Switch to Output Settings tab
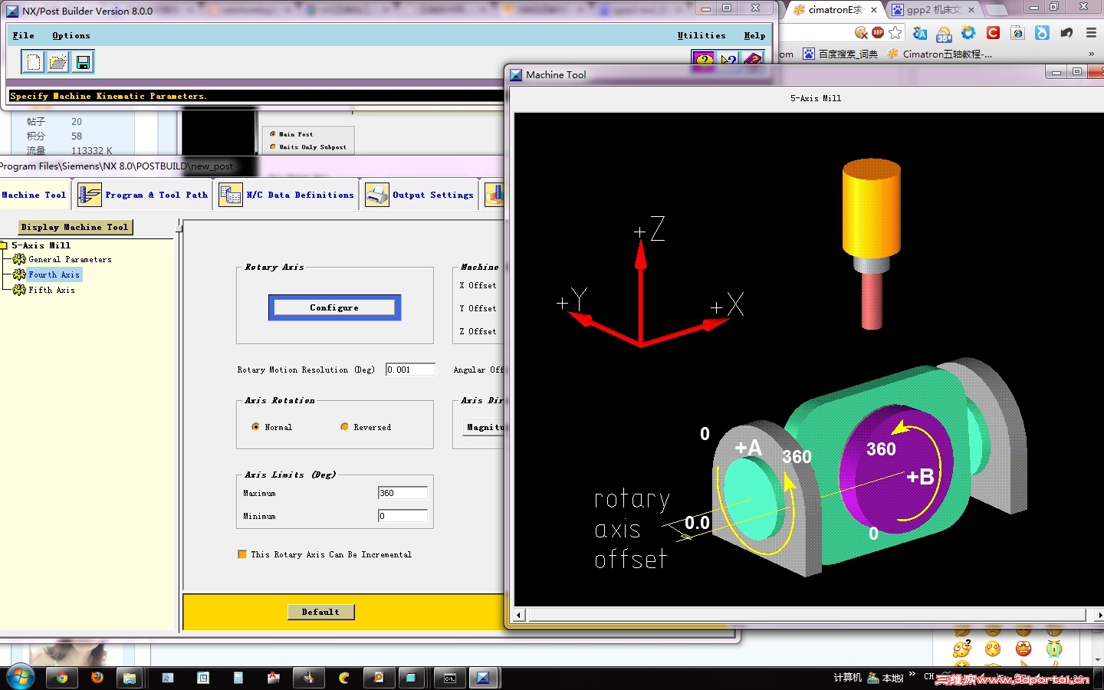Screen dimensions: 1104x690 (420, 195)
